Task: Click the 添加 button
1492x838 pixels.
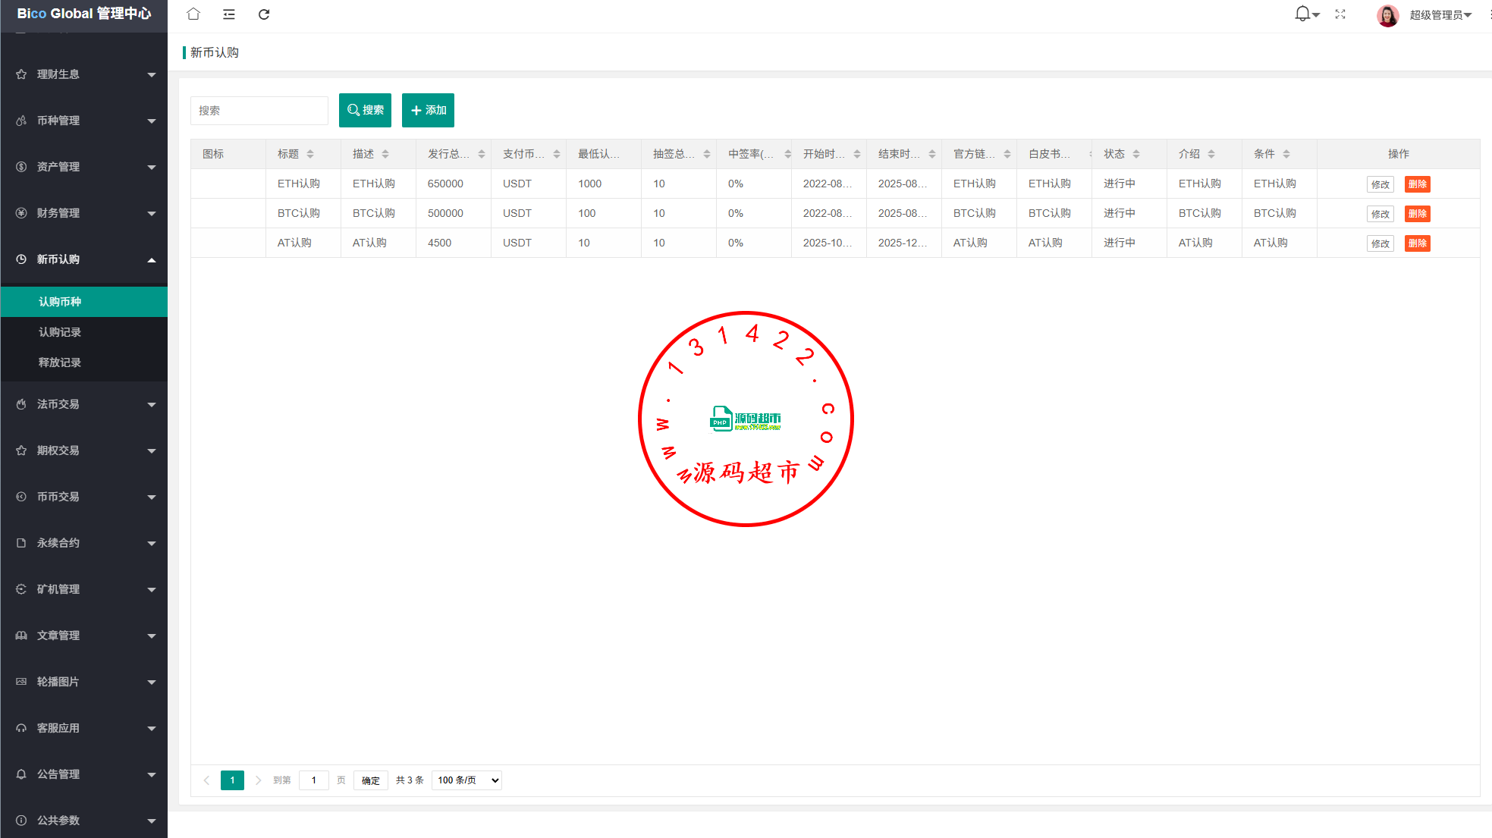Action: (428, 111)
